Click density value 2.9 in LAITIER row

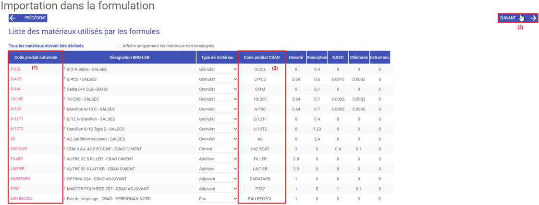(x=296, y=169)
